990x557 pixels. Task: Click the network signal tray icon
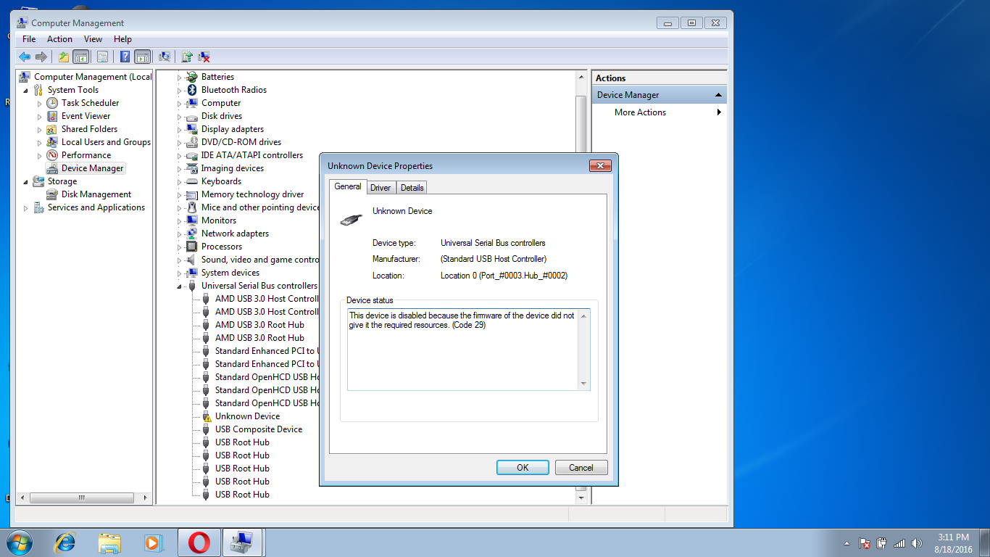click(899, 543)
